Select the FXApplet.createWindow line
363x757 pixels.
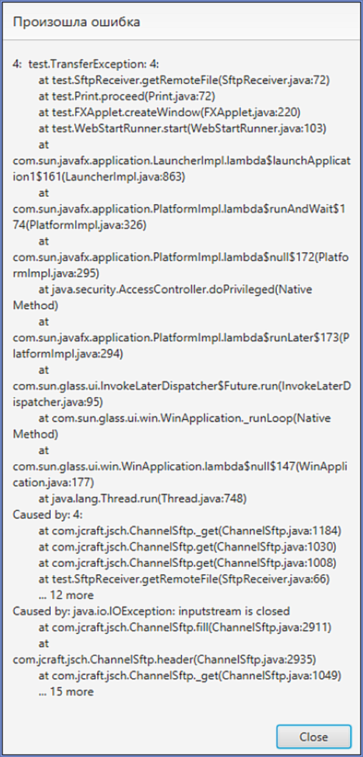(x=169, y=112)
